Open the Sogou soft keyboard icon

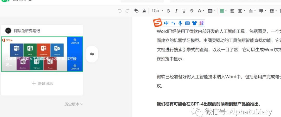coord(187,23)
